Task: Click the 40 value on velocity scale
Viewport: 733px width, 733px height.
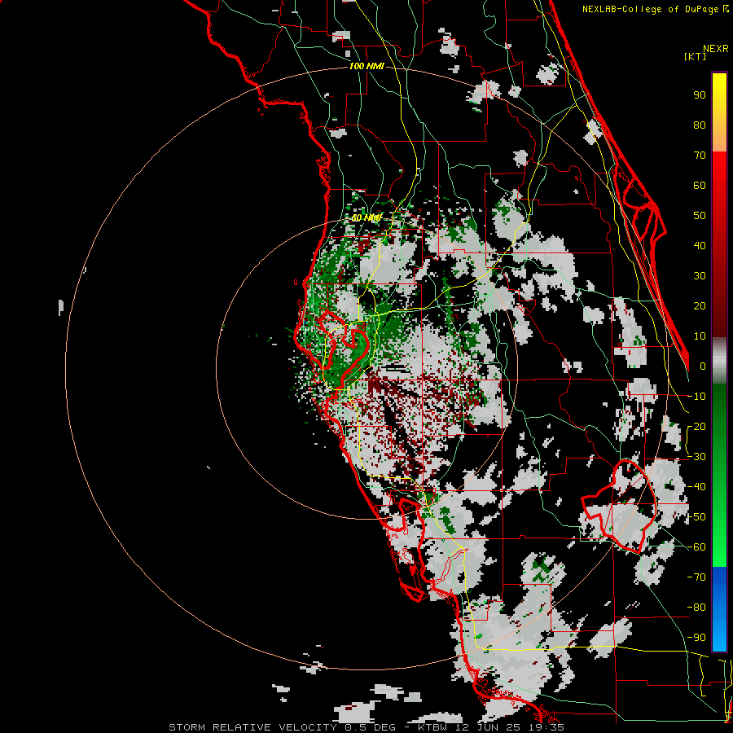Action: point(700,246)
